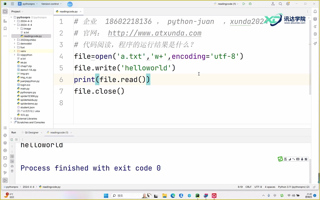The image size is (320, 200).
Task: Open the Python Console from the left sidebar
Action: 5,135
